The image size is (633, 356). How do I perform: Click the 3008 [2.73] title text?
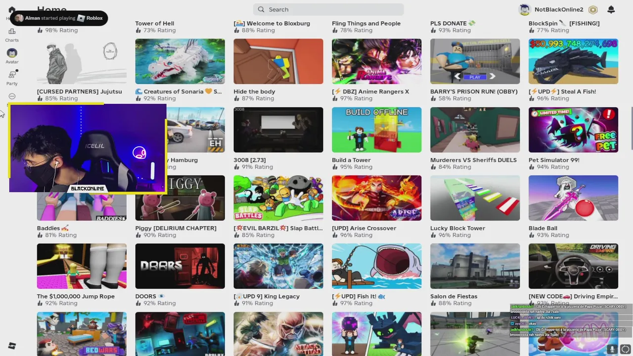click(x=250, y=160)
